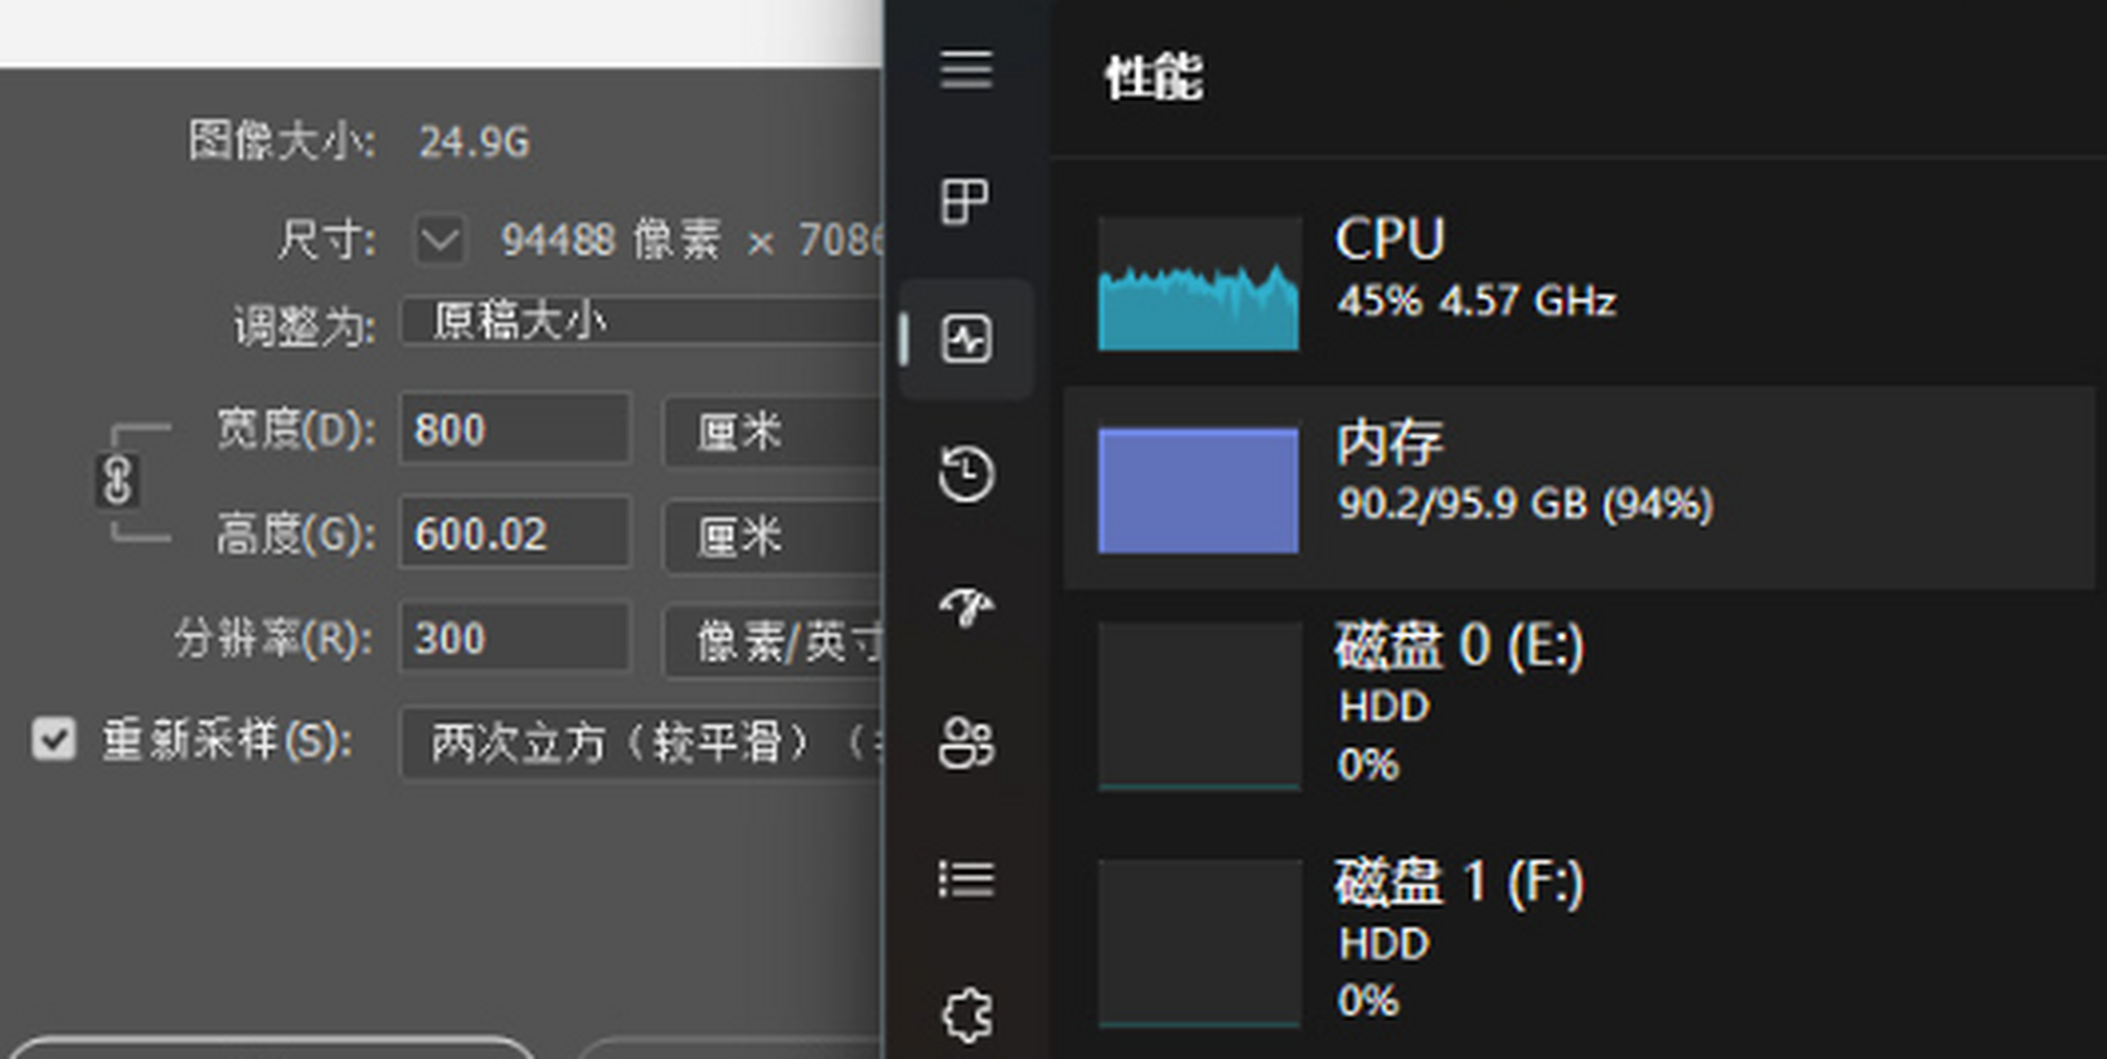Screen dimensions: 2107x1059
Task: Select the 磁盘 0 (E:) entry
Action: point(1579,705)
